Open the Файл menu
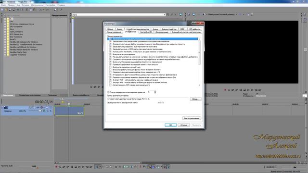Image resolution: width=308 pixels, height=173 pixels. click(x=3, y=5)
